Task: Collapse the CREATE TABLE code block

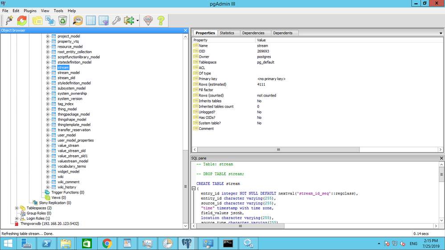Action: coord(194,188)
